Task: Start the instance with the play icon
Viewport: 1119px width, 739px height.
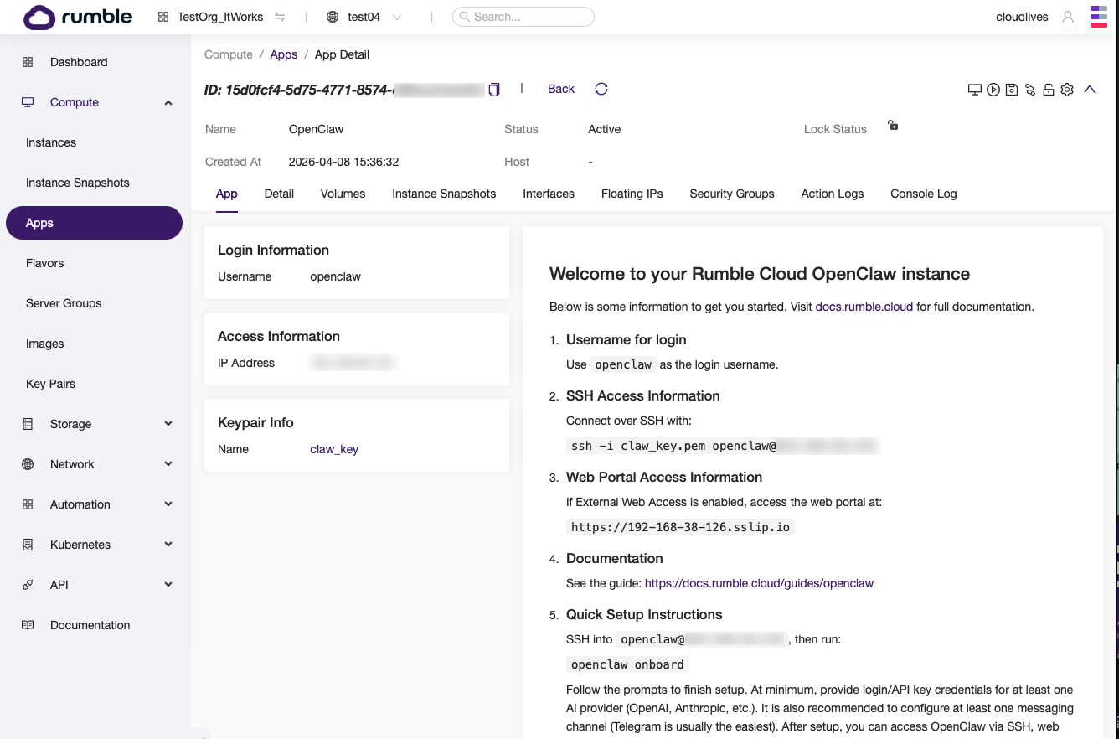Action: tap(993, 89)
